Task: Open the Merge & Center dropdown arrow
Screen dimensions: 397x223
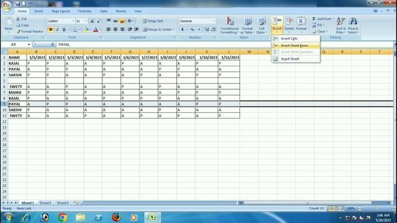Action: coord(174,30)
